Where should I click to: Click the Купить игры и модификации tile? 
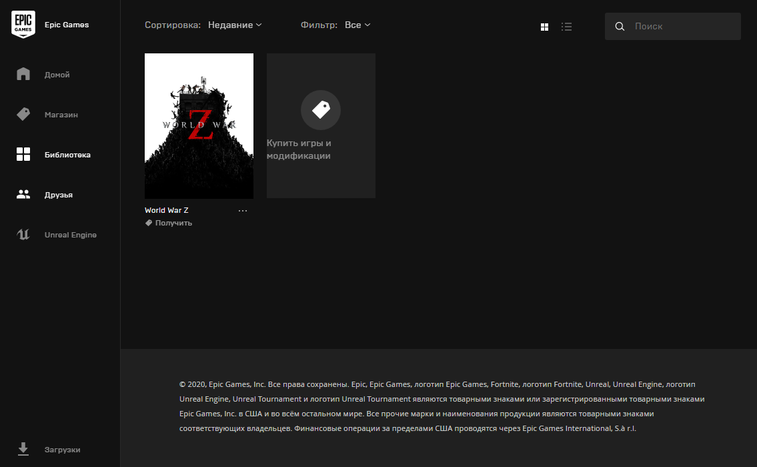[321, 125]
